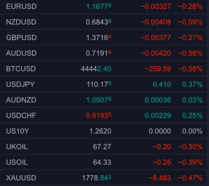Click the watchlist vertical scrollbar
Image resolution: width=209 pixels, height=186 pixels.
(208, 93)
